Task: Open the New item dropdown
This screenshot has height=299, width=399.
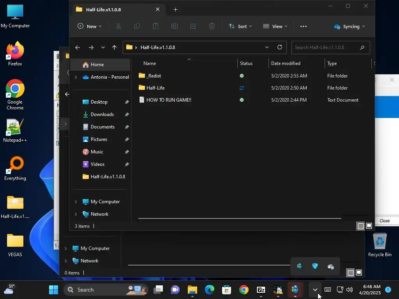Action: point(90,26)
